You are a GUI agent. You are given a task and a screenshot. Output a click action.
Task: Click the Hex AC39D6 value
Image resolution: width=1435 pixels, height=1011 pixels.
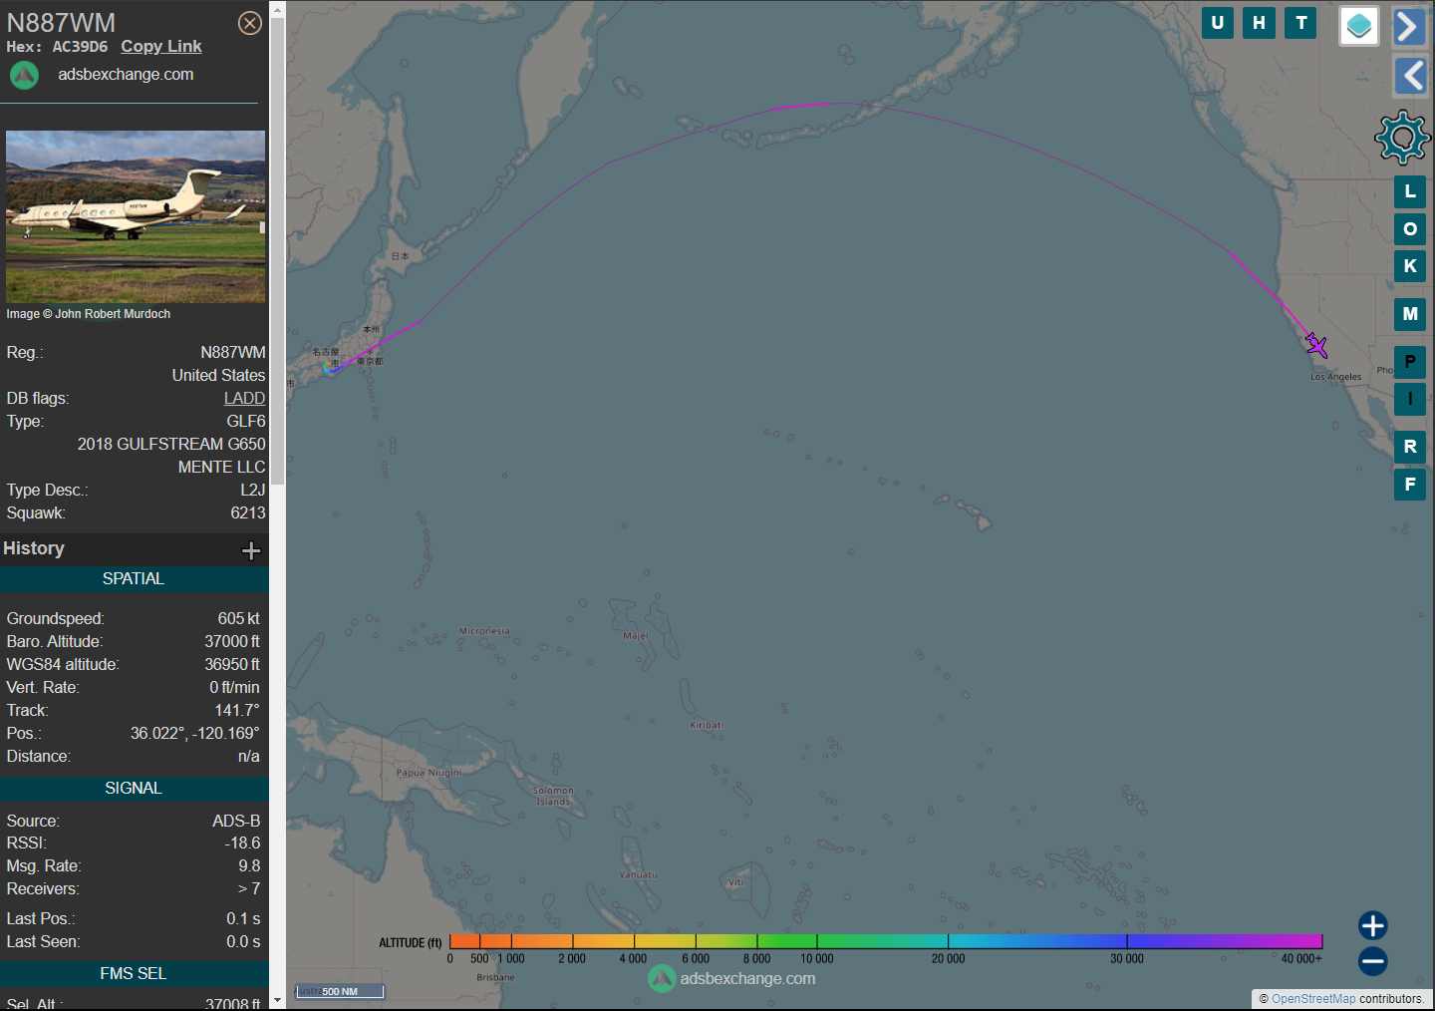(80, 47)
